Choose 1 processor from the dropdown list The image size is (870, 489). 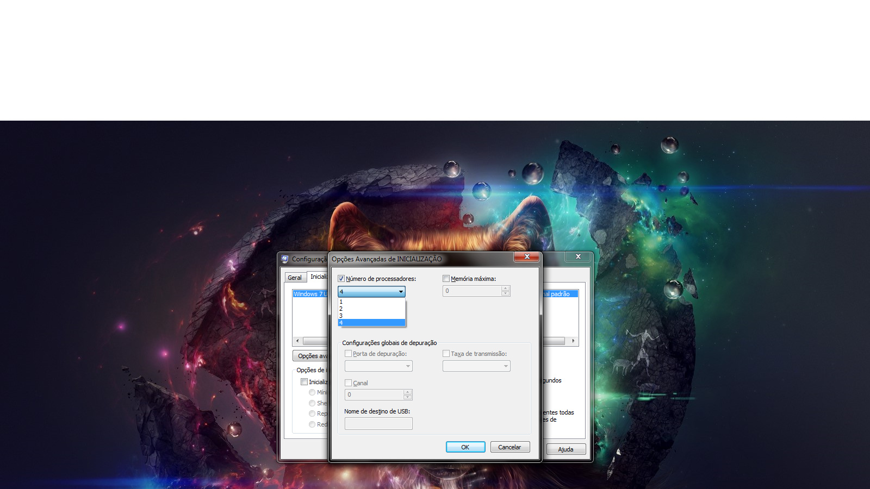[x=371, y=302]
